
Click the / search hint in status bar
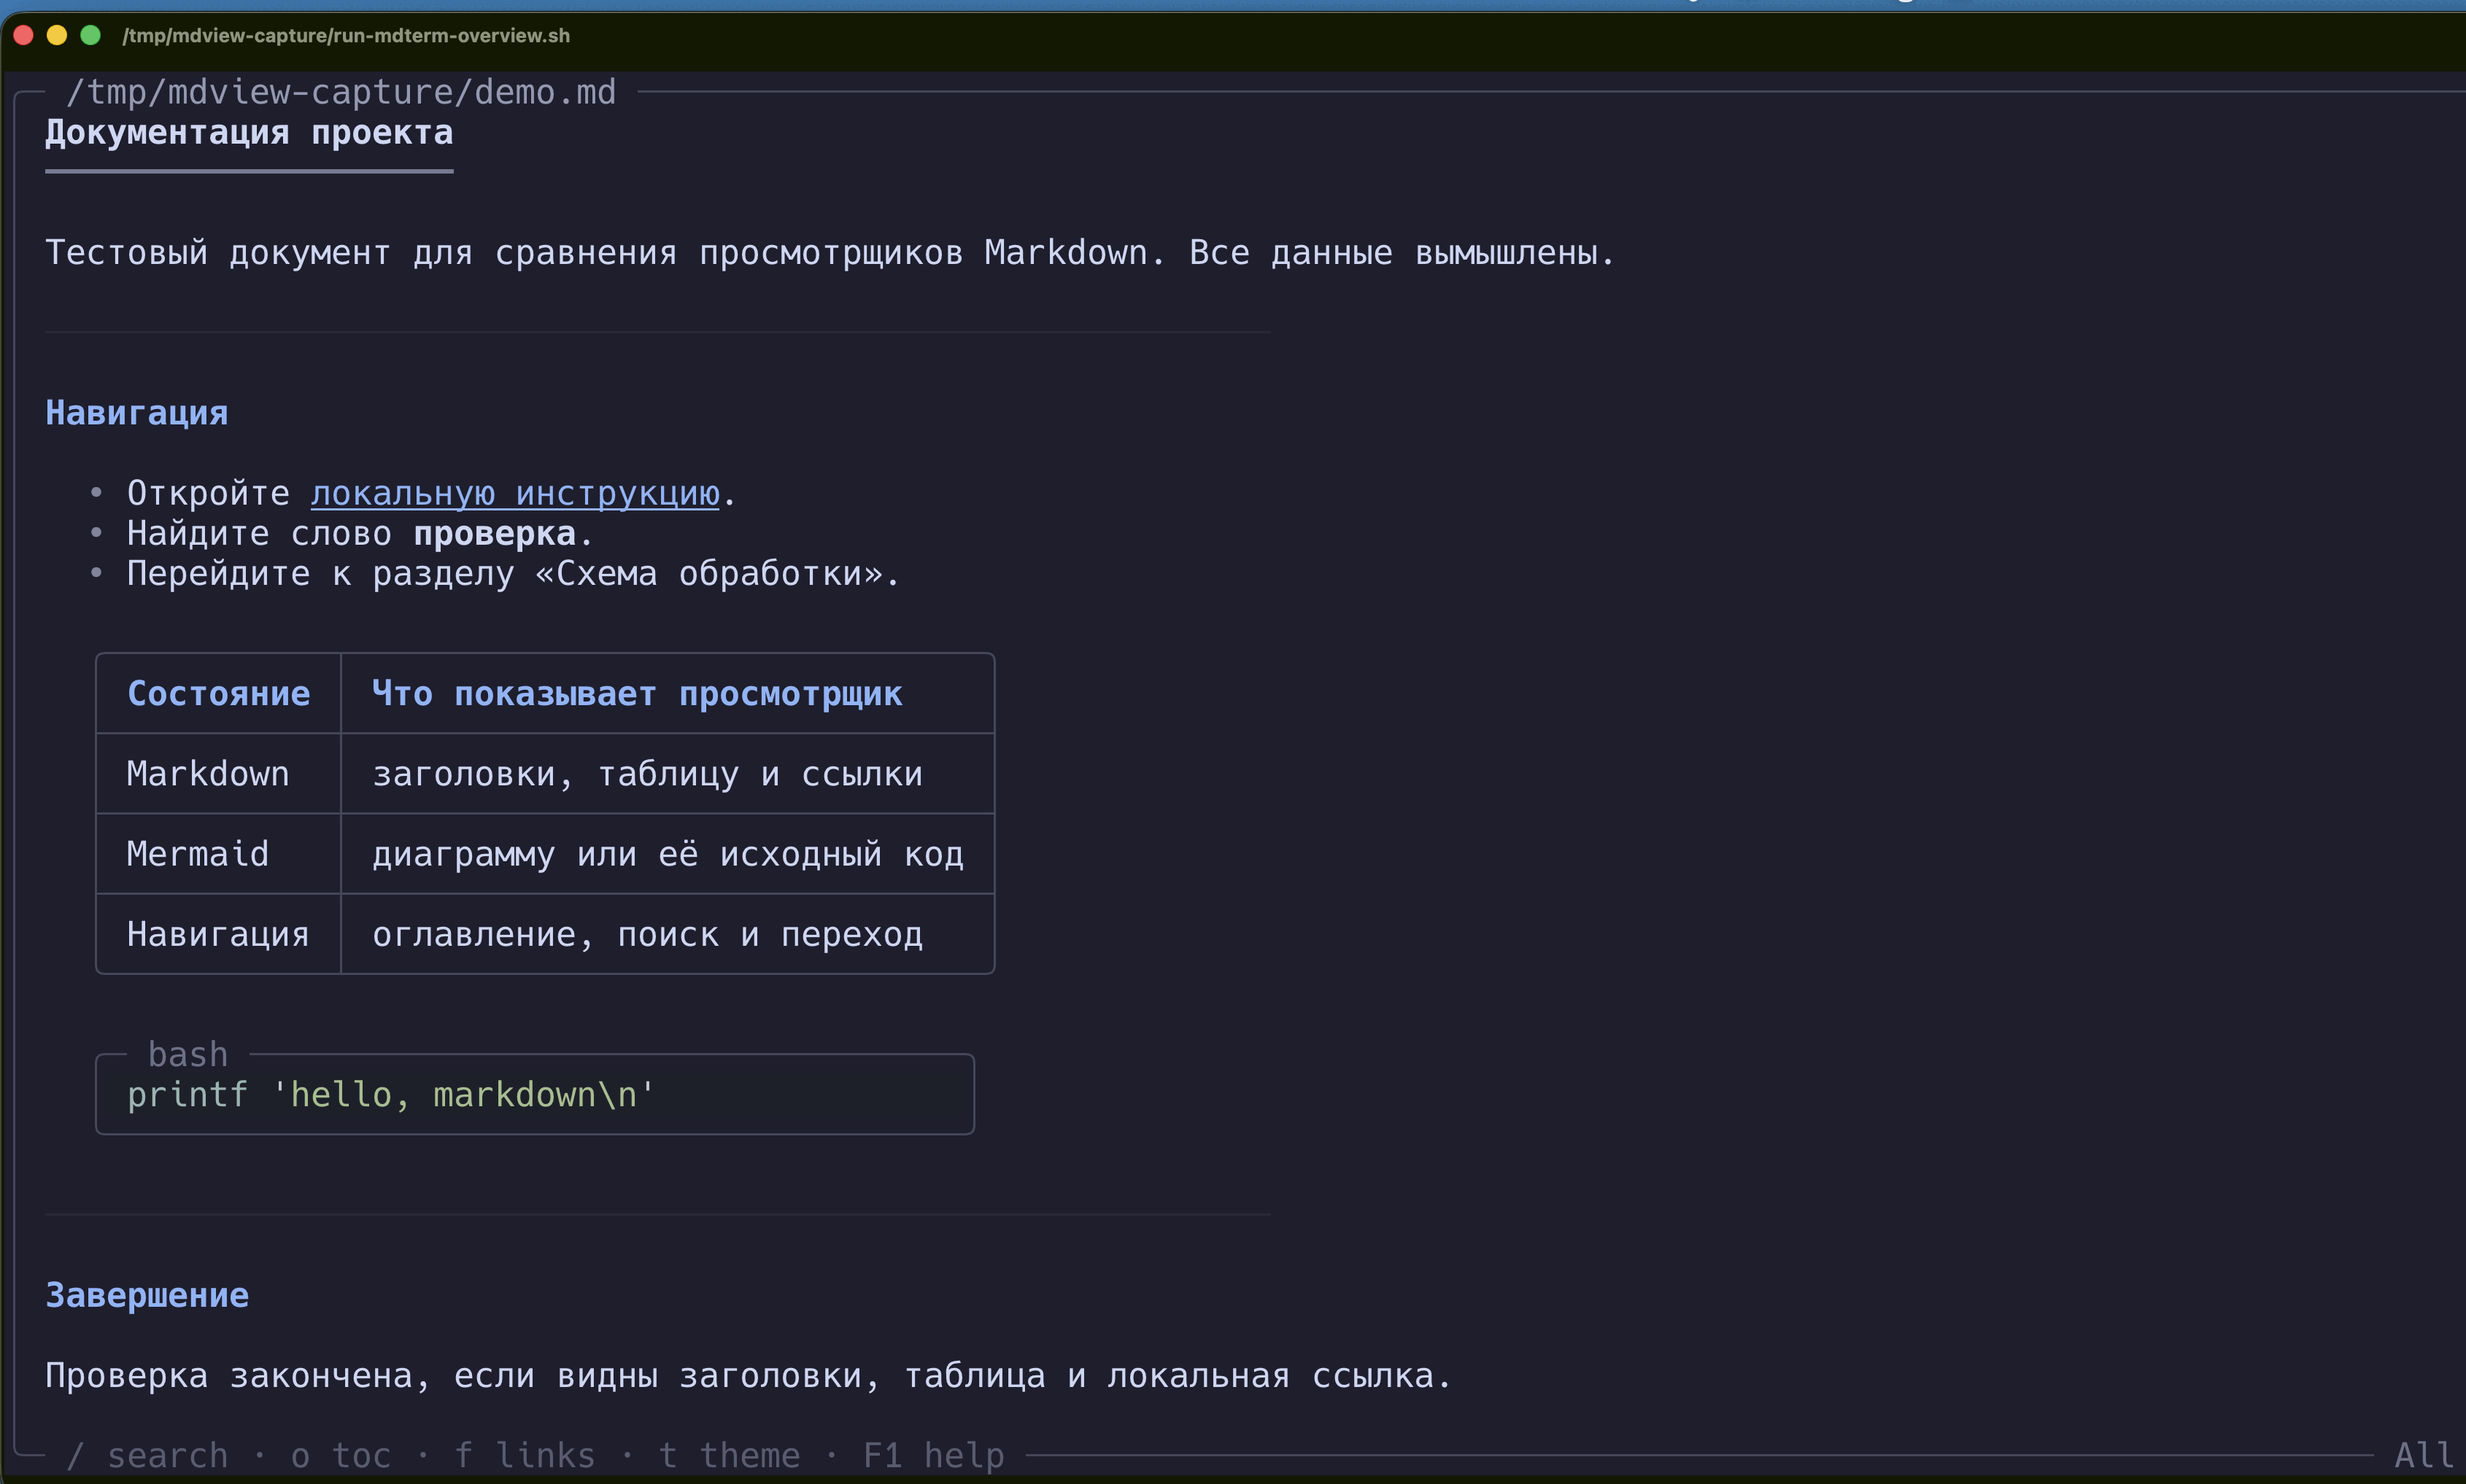click(x=147, y=1456)
